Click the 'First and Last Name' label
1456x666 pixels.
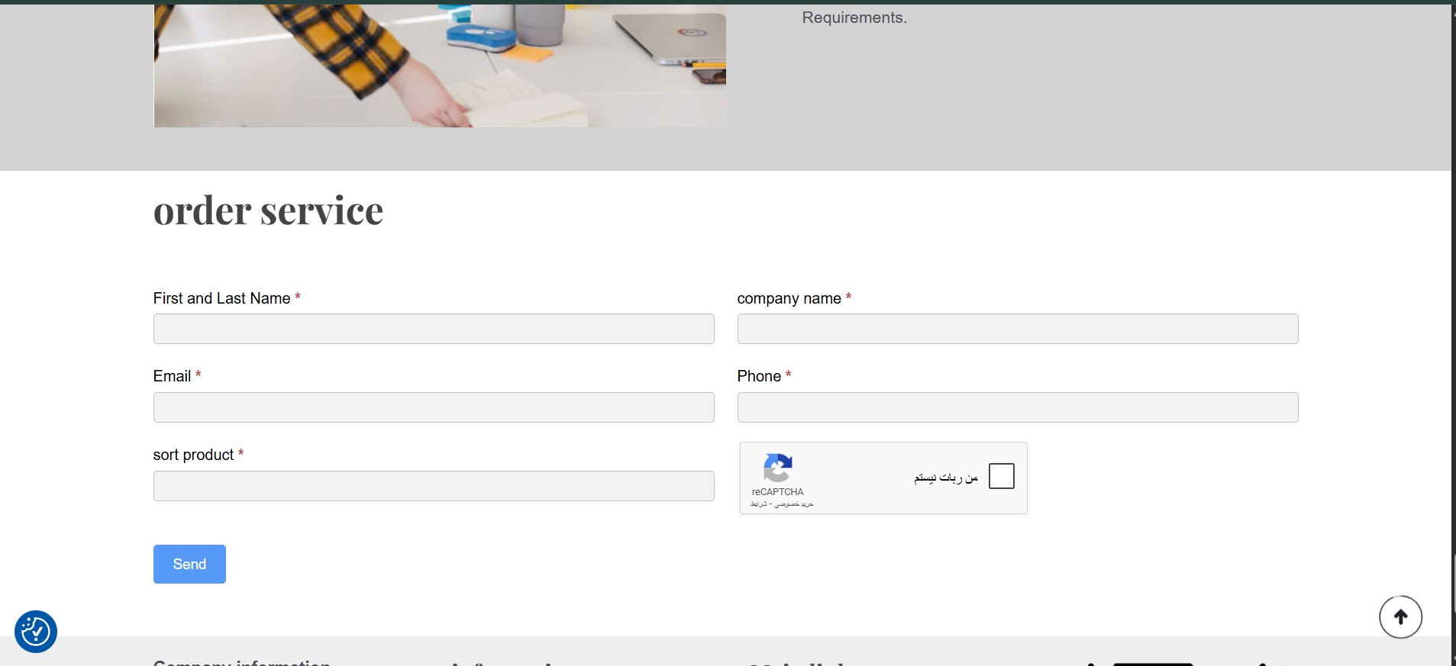pyautogui.click(x=221, y=298)
